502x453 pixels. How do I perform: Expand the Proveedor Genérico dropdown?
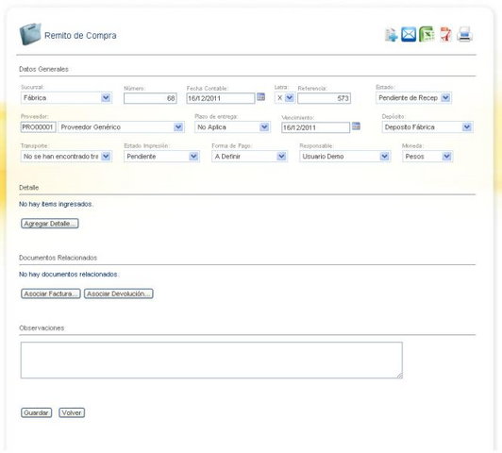click(121, 127)
